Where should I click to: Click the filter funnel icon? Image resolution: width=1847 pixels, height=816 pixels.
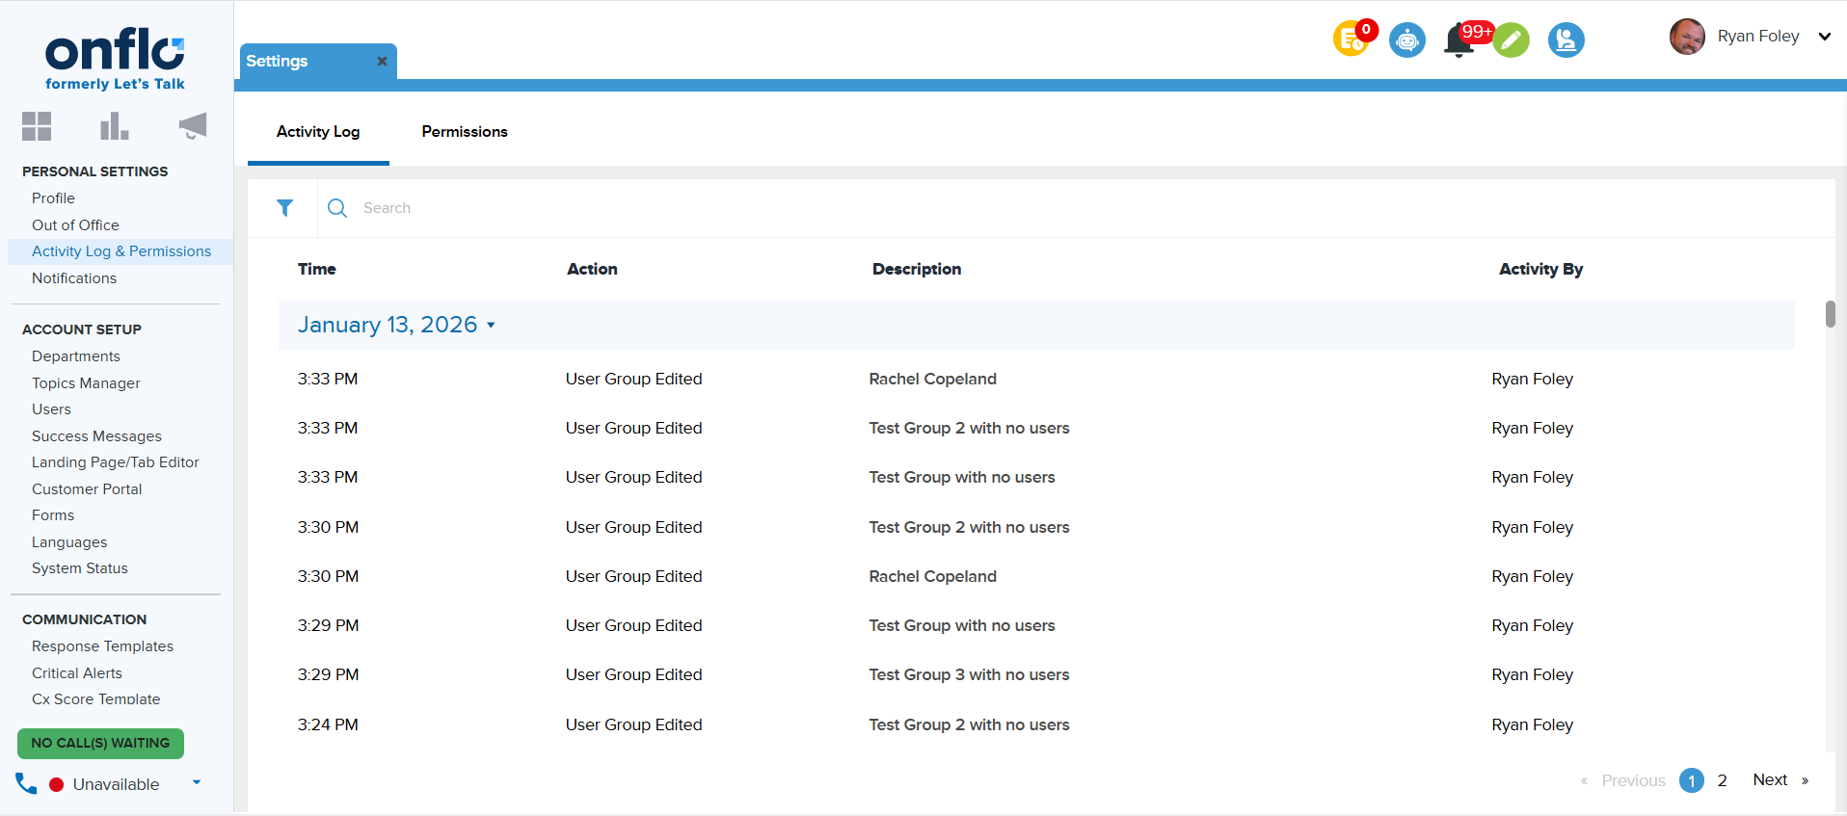pos(284,208)
